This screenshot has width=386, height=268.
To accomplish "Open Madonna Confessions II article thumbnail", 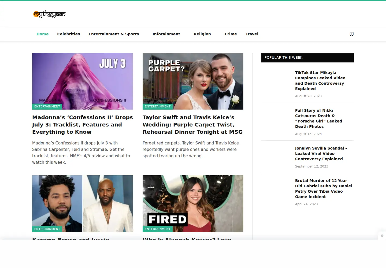I will (83, 81).
